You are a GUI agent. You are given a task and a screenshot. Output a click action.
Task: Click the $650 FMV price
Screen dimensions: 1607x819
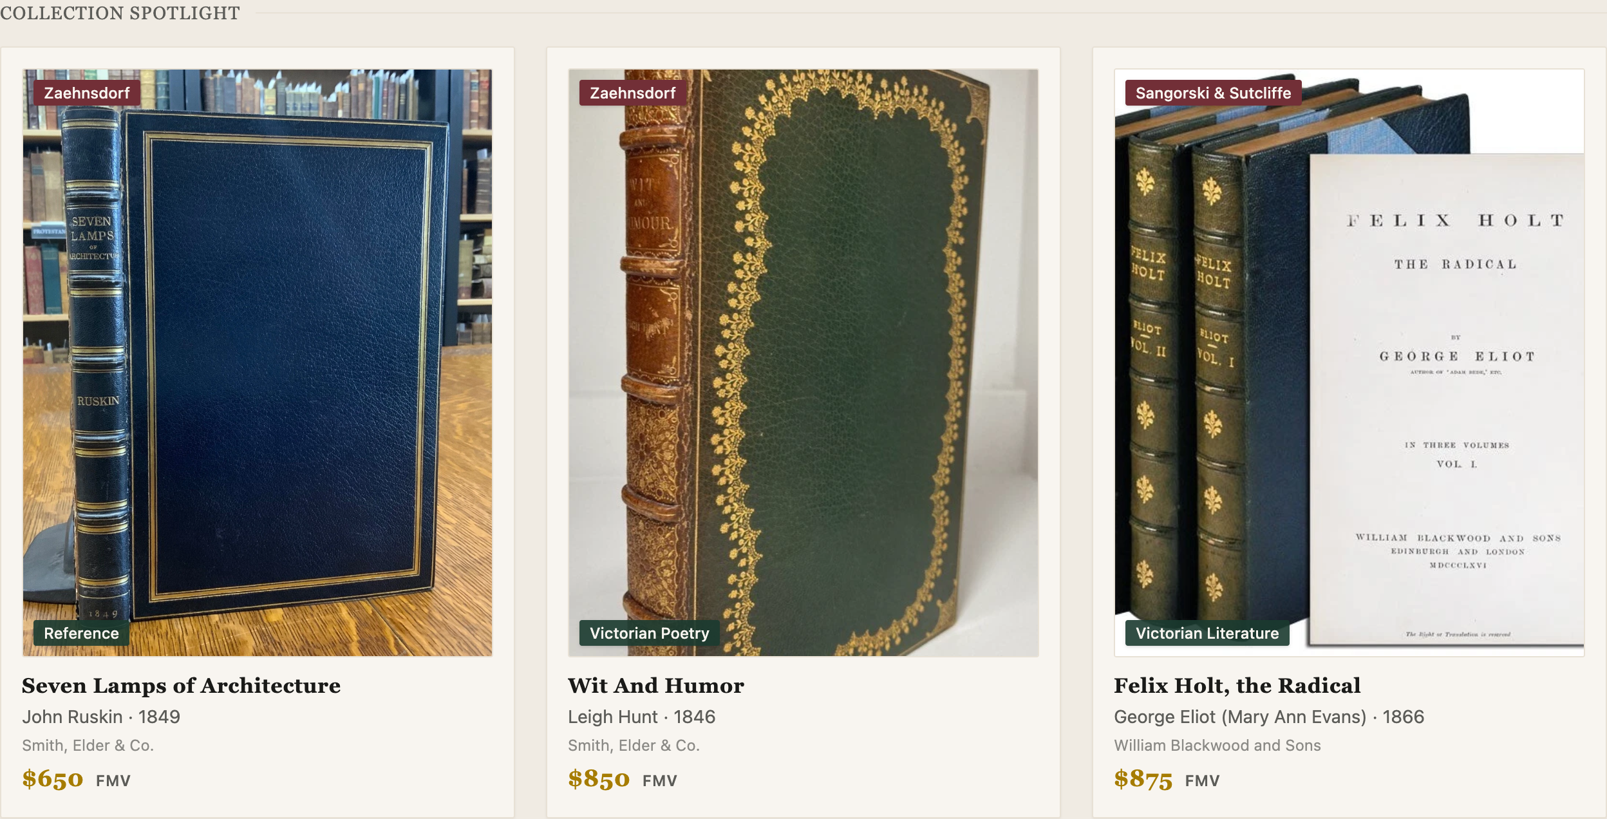[x=76, y=779]
